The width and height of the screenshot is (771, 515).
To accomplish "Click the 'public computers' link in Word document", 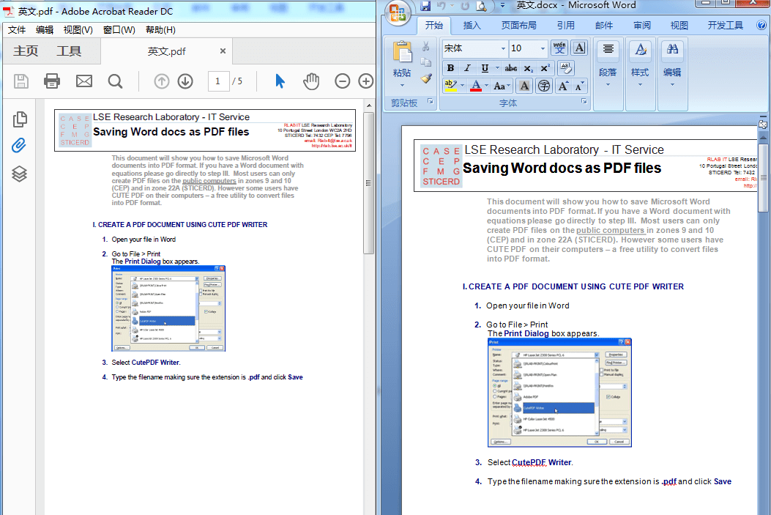I will coord(610,230).
